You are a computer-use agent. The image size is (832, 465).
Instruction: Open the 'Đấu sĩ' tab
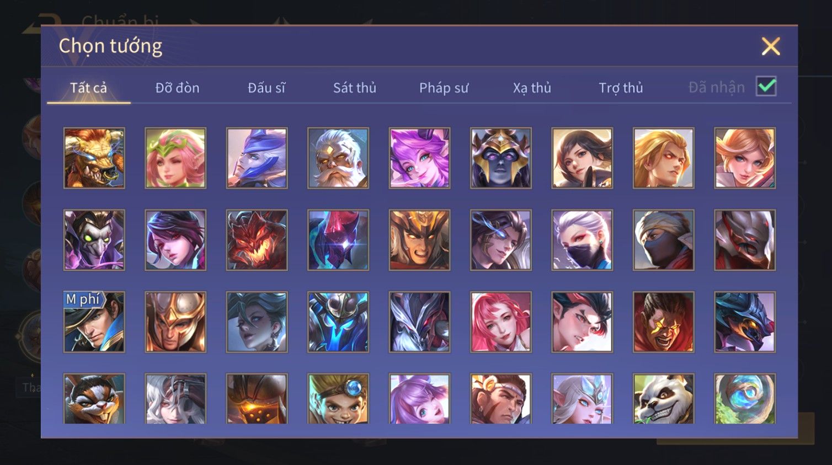tap(266, 88)
